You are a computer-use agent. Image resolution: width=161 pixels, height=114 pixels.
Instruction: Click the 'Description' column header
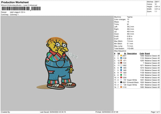point(132,54)
